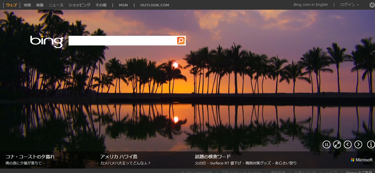Pause the background video
The image size is (375, 173).
coord(326,144)
